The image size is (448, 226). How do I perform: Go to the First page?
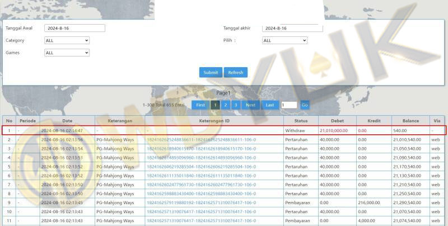click(x=200, y=105)
